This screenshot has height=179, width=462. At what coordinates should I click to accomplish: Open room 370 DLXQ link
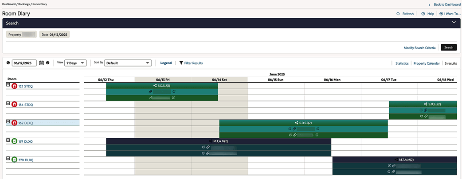26,160
